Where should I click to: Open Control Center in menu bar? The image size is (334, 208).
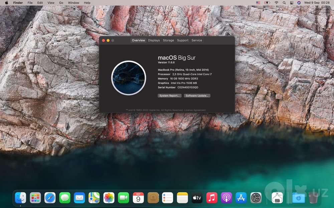292,3
